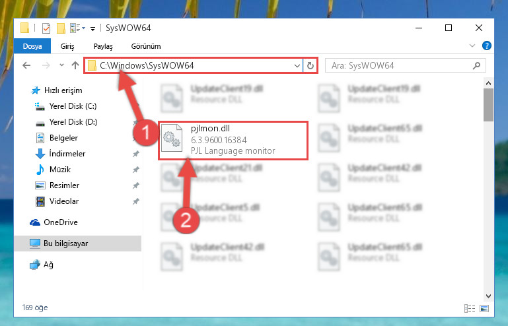The image size is (508, 326).
Task: Open the address bar history dropdown
Action: coord(297,66)
